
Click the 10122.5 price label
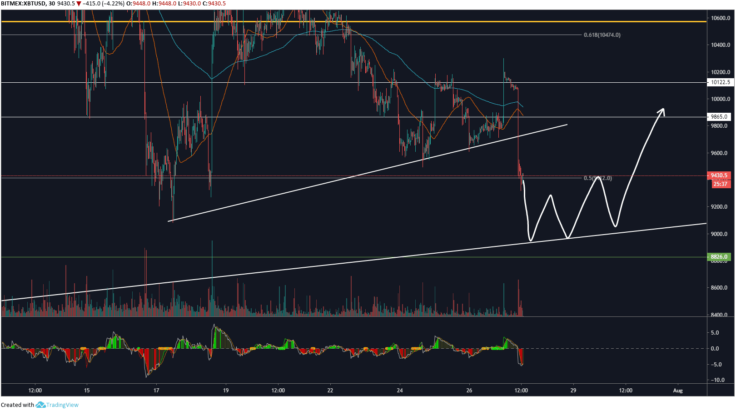coord(721,82)
